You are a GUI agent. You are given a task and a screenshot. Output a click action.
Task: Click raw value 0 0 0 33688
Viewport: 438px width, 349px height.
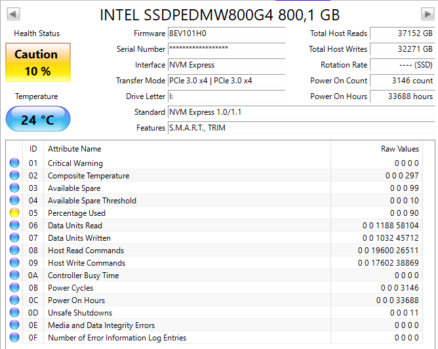point(397,300)
